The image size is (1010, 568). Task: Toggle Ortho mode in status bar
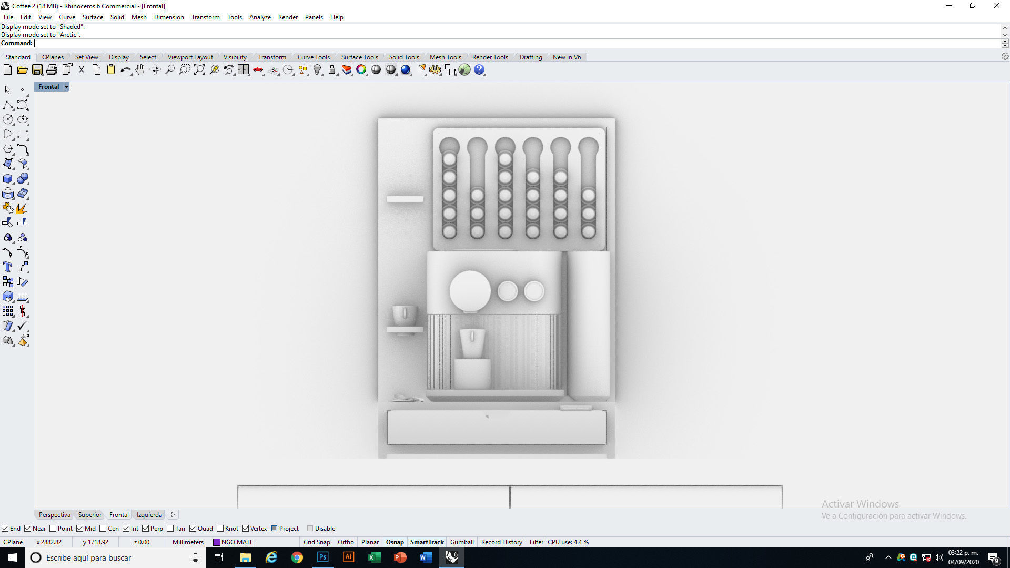coord(346,542)
